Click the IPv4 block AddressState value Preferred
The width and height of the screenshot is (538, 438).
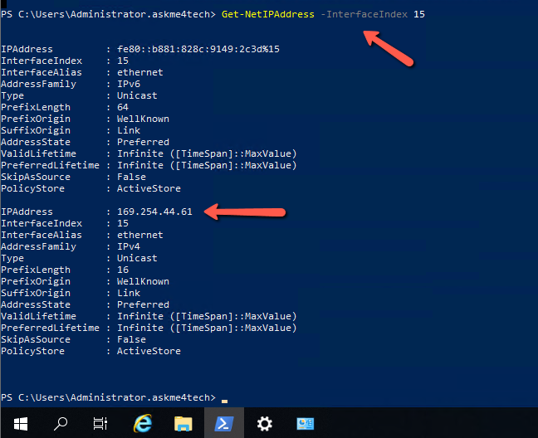coord(143,304)
